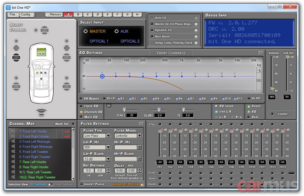Click the center speaker icon above the car
This screenshot has height=196, width=304.
click(45, 30)
